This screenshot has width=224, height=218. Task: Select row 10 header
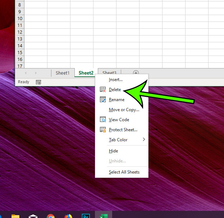point(20,18)
